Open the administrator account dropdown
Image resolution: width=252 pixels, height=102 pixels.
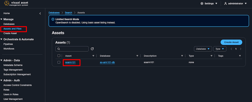click(x=235, y=4)
